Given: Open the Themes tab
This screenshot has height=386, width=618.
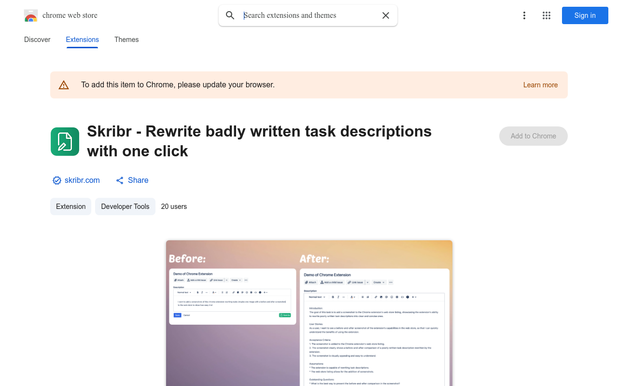Looking at the screenshot, I should (126, 40).
